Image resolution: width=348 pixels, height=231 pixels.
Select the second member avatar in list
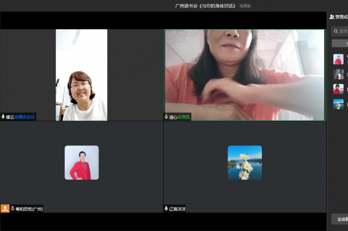338,74
